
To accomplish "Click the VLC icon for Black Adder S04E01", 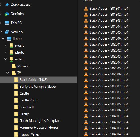I will 86,116.
